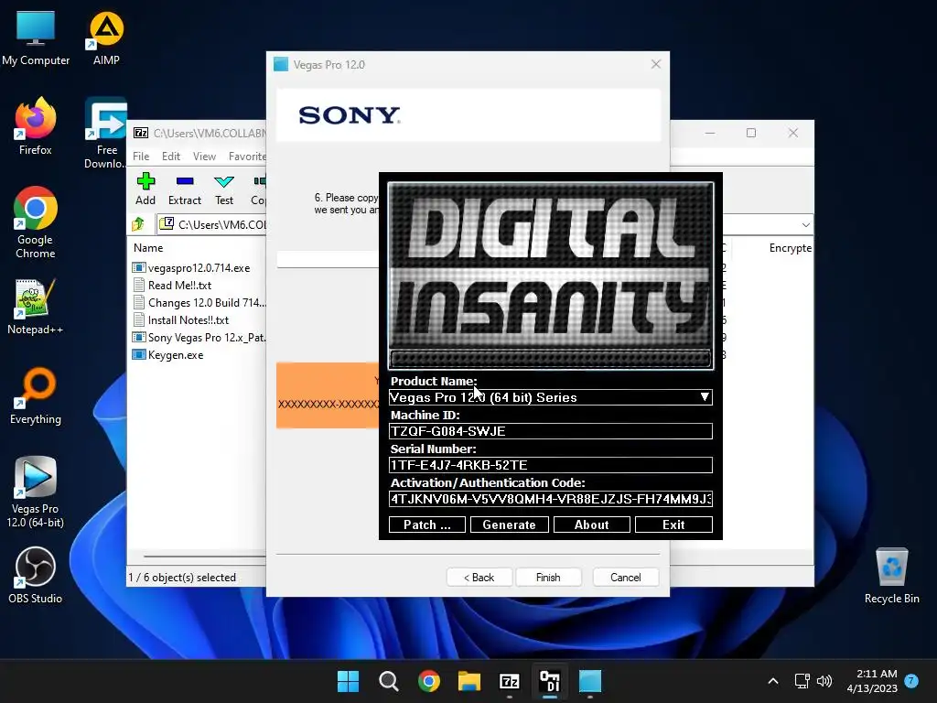Go up one folder level in 7-Zip
The height and width of the screenshot is (703, 937).
pyautogui.click(x=139, y=224)
